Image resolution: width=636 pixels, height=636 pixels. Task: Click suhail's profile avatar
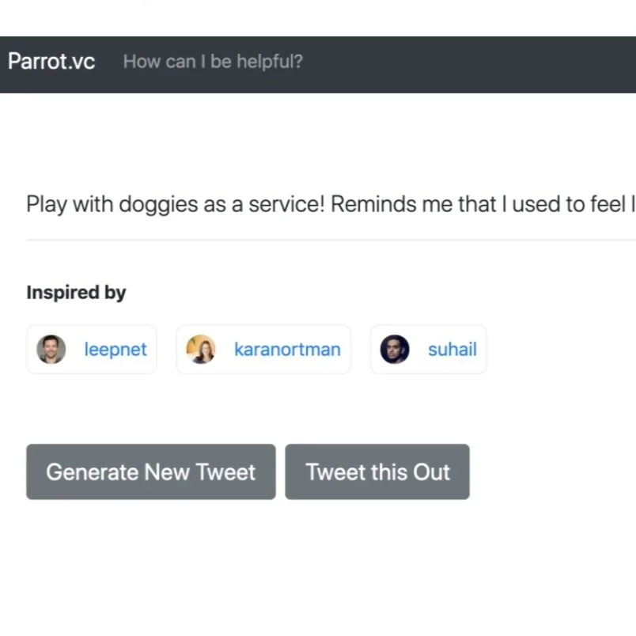pyautogui.click(x=395, y=349)
